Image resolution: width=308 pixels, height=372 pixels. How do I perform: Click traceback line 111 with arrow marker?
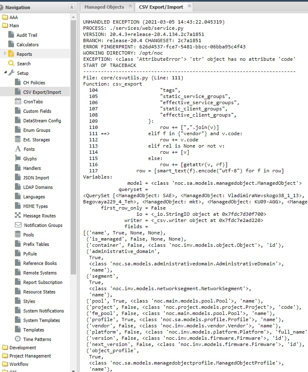pos(166,134)
